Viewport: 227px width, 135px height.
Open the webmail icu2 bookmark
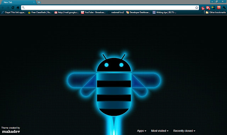(x=116, y=12)
